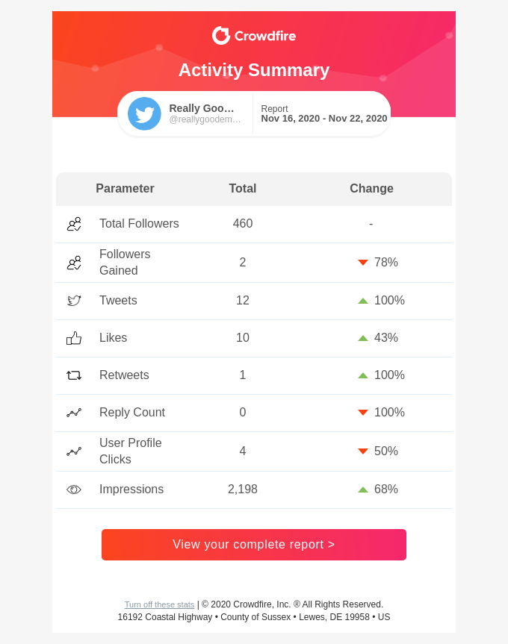Image resolution: width=508 pixels, height=644 pixels.
Task: Open your complete report
Action: point(254,545)
